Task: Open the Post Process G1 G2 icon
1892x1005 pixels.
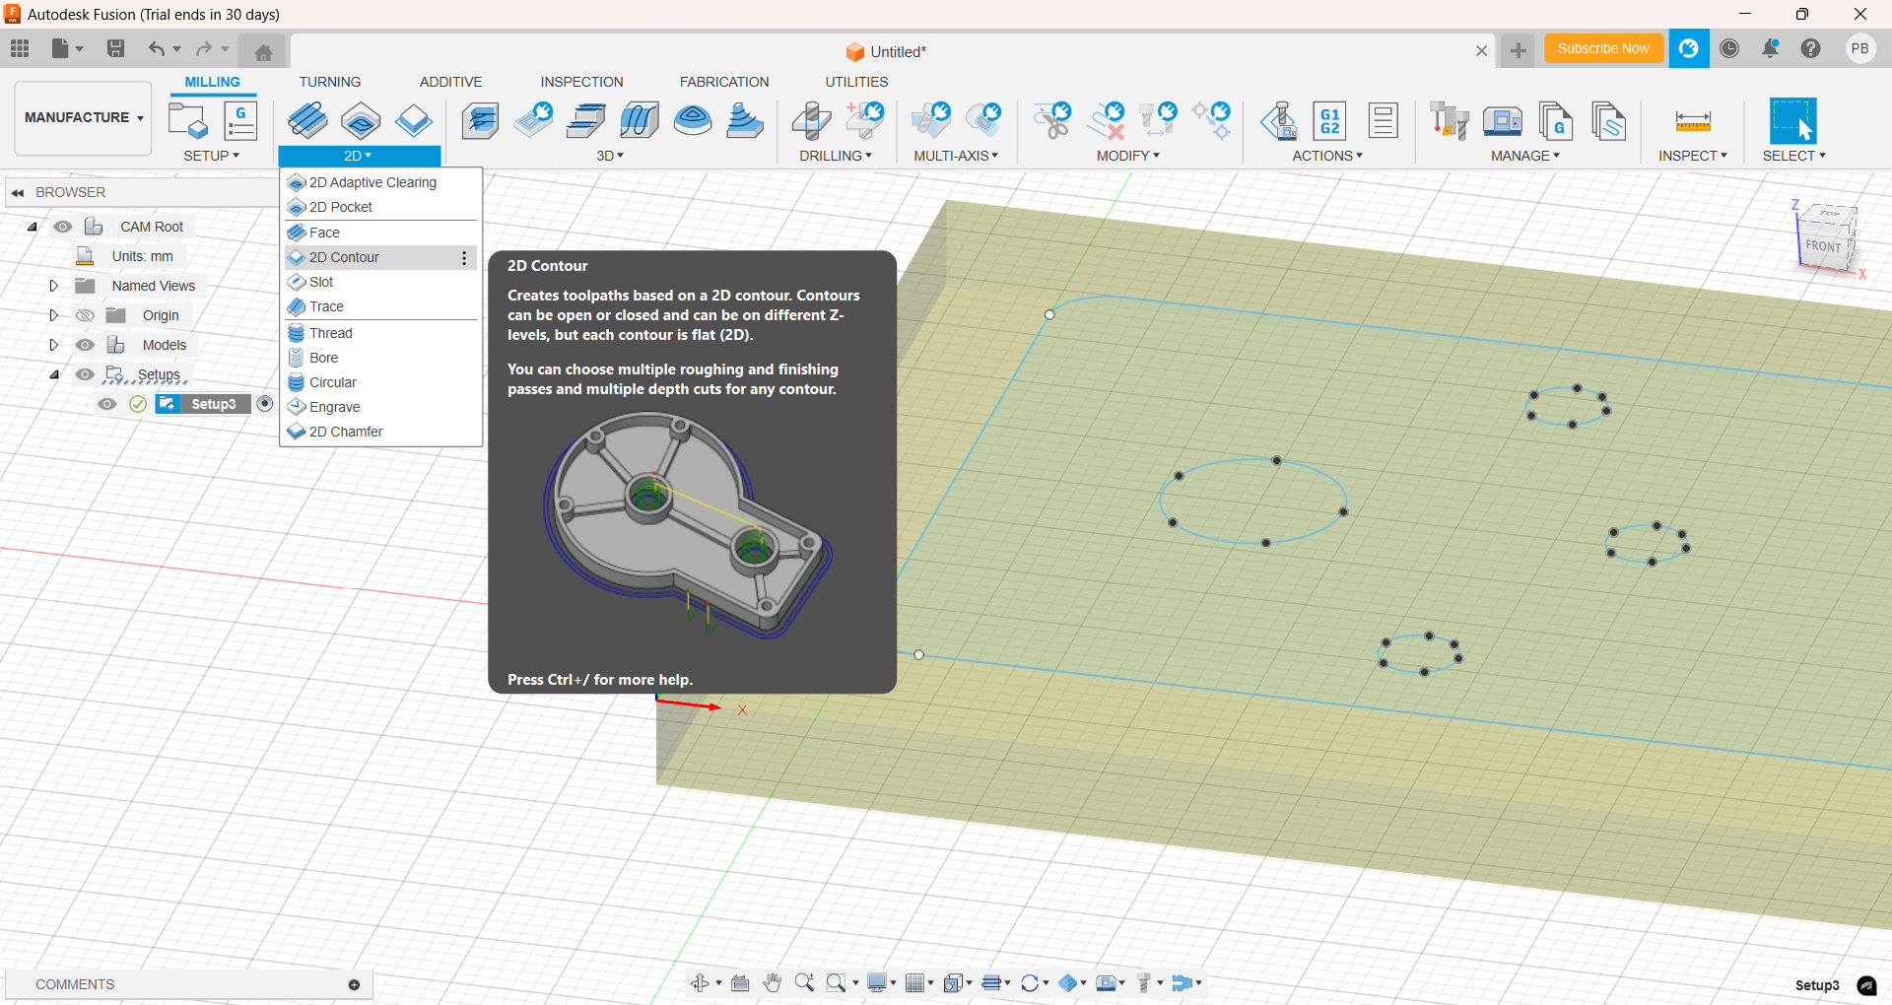Action: (1329, 121)
